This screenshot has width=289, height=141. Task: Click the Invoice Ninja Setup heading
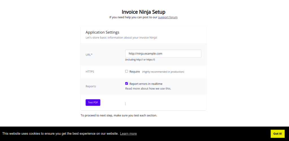point(144,12)
